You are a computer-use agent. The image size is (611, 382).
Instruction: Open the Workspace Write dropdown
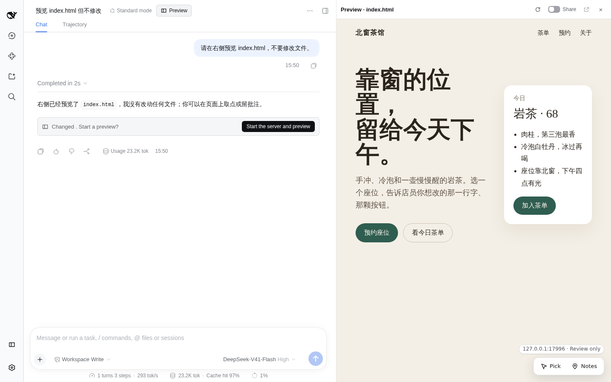point(82,360)
